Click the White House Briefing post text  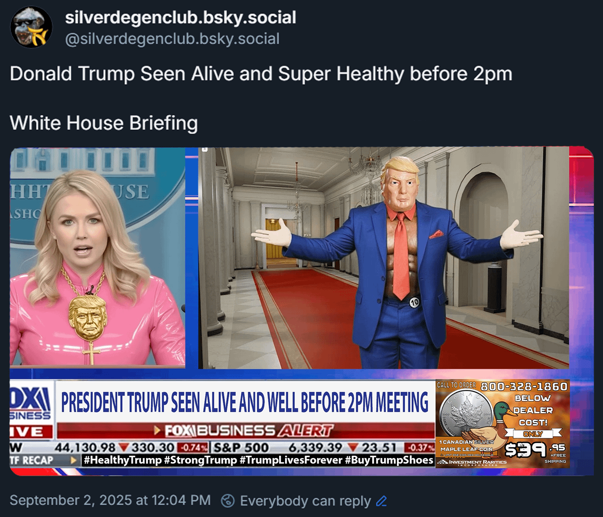104,123
